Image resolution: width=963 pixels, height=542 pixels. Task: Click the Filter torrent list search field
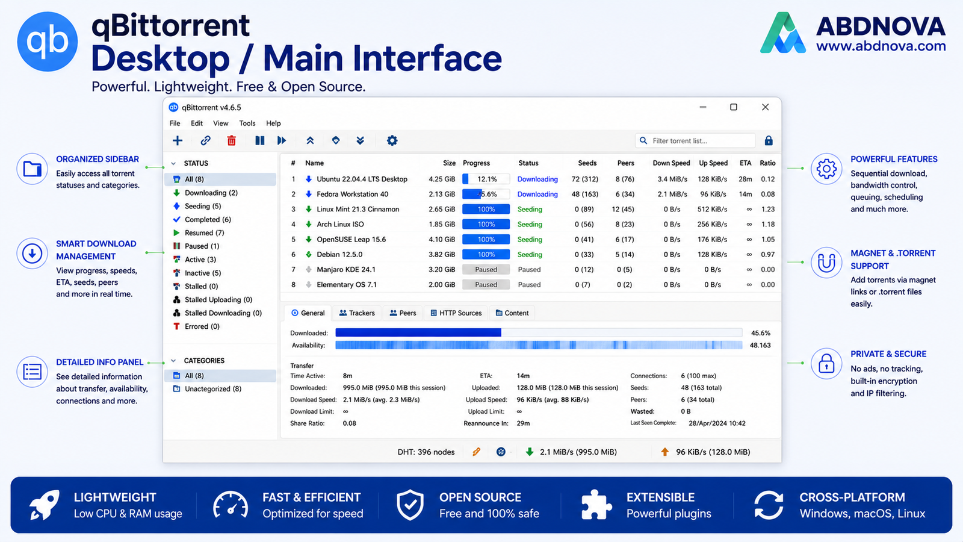pos(695,140)
